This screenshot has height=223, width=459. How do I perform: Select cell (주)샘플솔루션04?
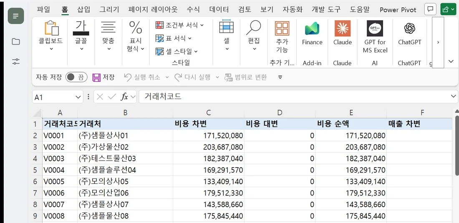pyautogui.click(x=125, y=170)
